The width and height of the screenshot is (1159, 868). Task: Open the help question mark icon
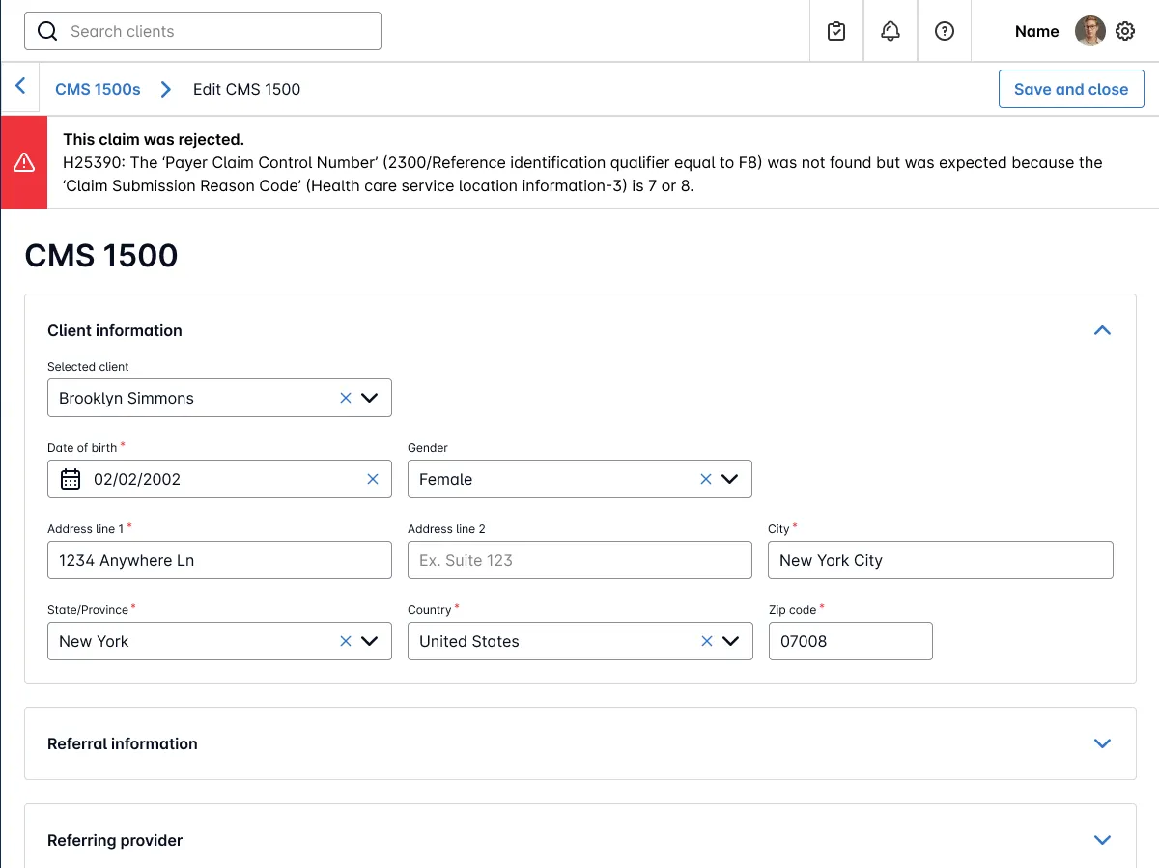click(945, 31)
